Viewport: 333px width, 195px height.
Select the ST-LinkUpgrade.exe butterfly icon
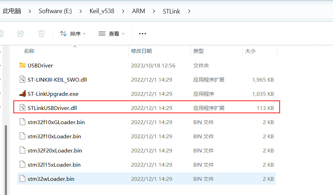(22, 94)
